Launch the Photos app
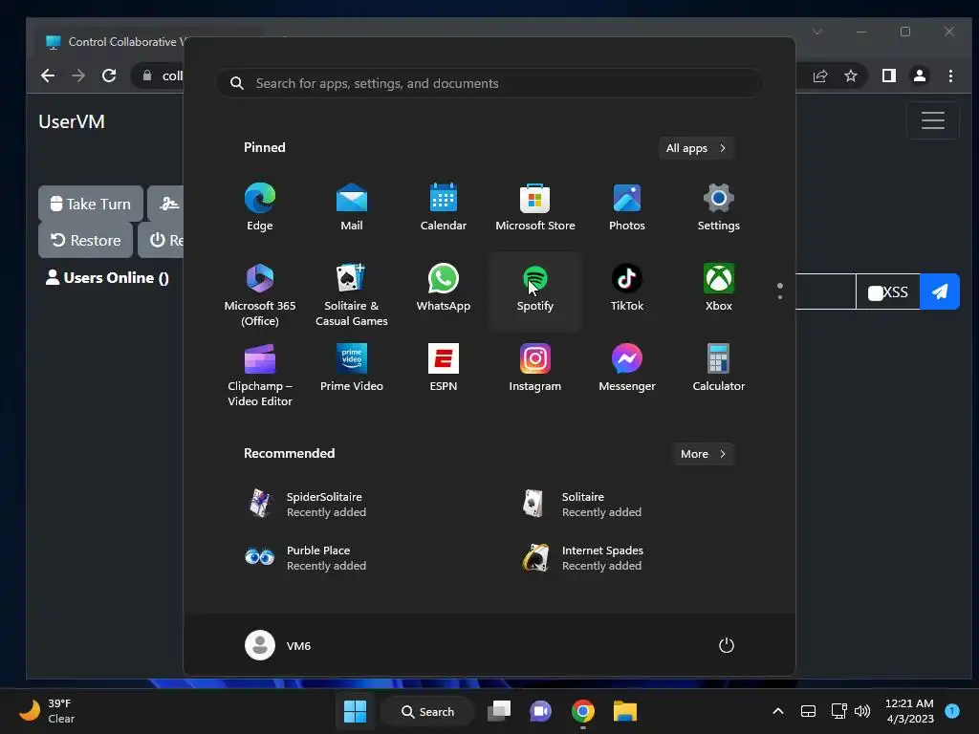The height and width of the screenshot is (734, 979). click(x=627, y=207)
